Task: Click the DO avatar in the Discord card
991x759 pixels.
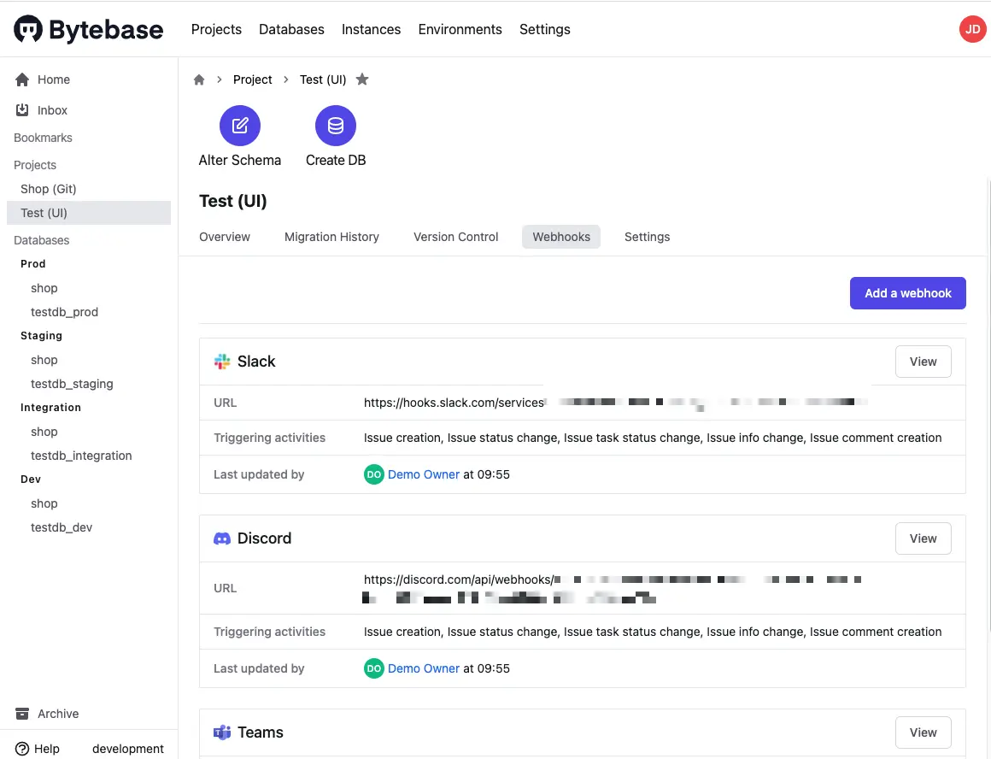Action: [x=373, y=668]
